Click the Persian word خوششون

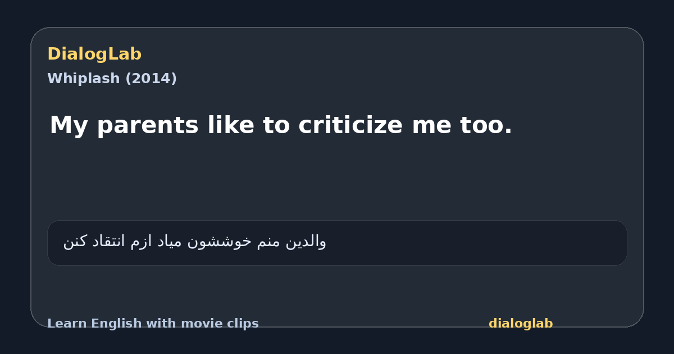tap(220, 242)
